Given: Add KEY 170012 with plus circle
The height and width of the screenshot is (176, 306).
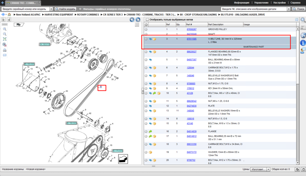Looking at the screenshot, I should (x=146, y=88).
